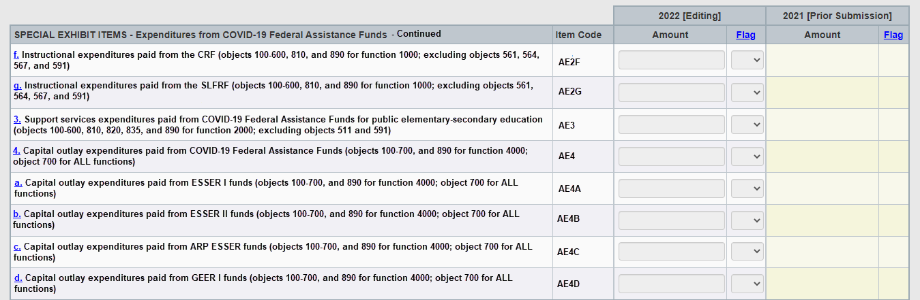This screenshot has width=920, height=300.
Task: Select flag dropdown in AE4 row
Action: 747,156
